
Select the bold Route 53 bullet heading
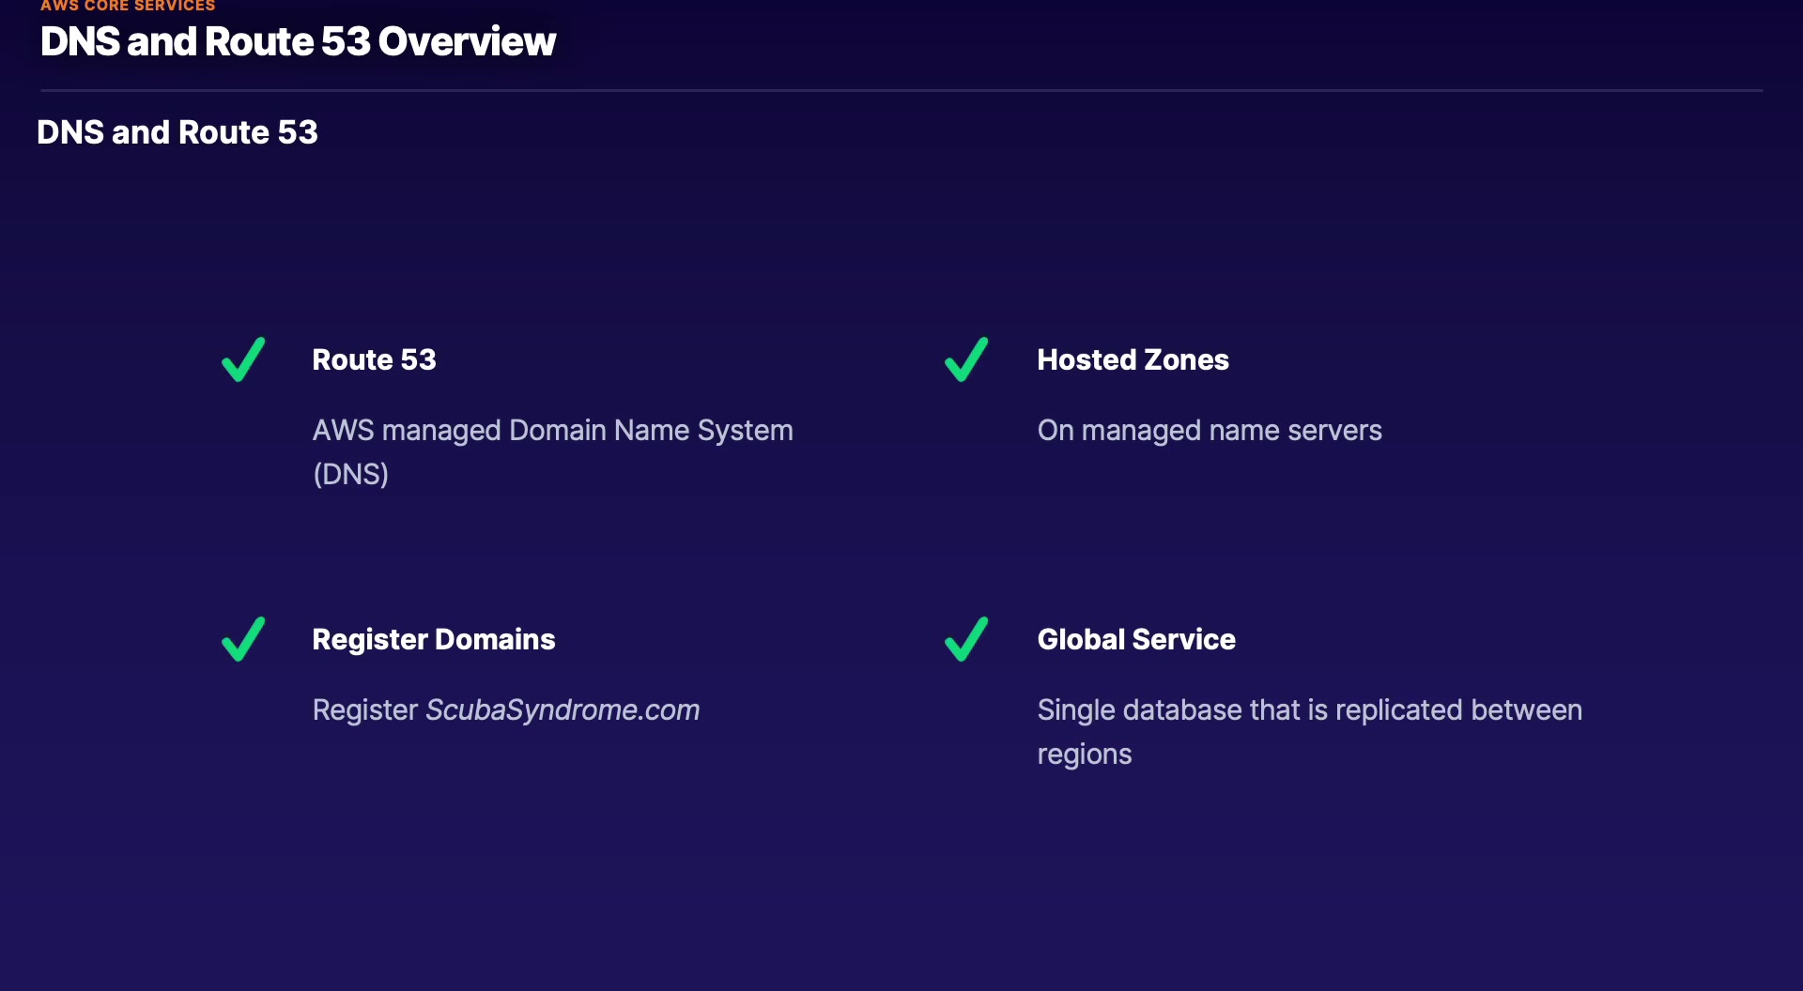click(374, 359)
